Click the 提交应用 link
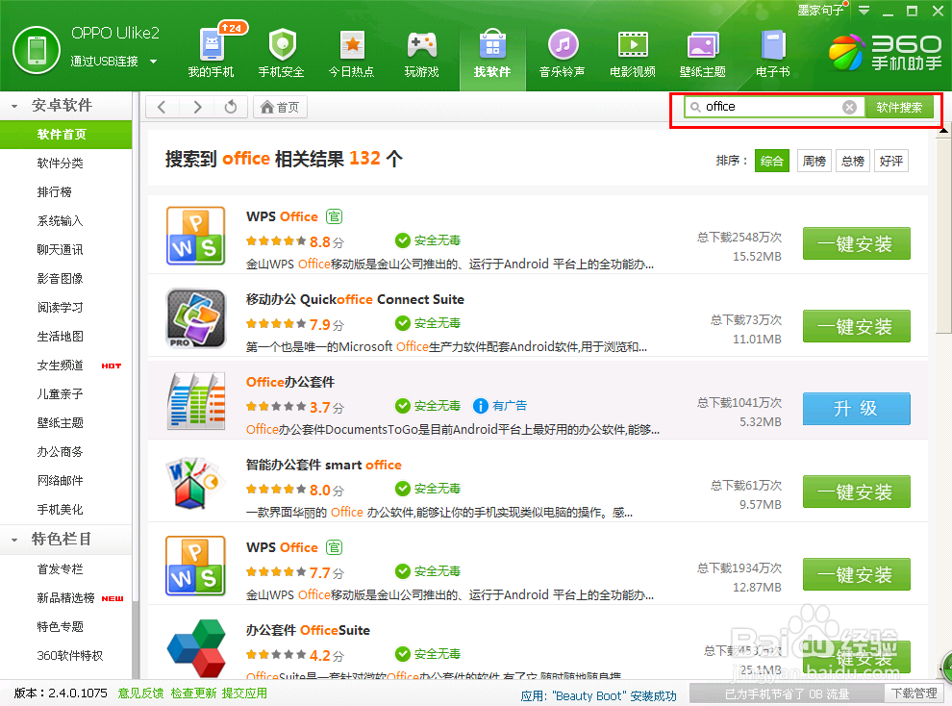The height and width of the screenshot is (706, 952). pos(244,693)
